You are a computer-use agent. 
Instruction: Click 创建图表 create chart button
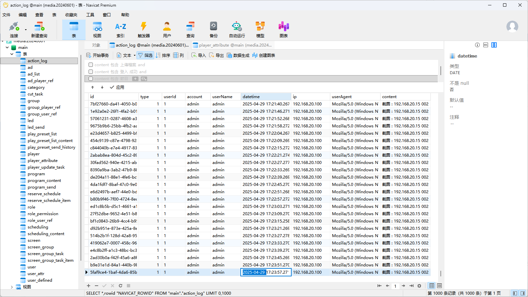[264, 55]
